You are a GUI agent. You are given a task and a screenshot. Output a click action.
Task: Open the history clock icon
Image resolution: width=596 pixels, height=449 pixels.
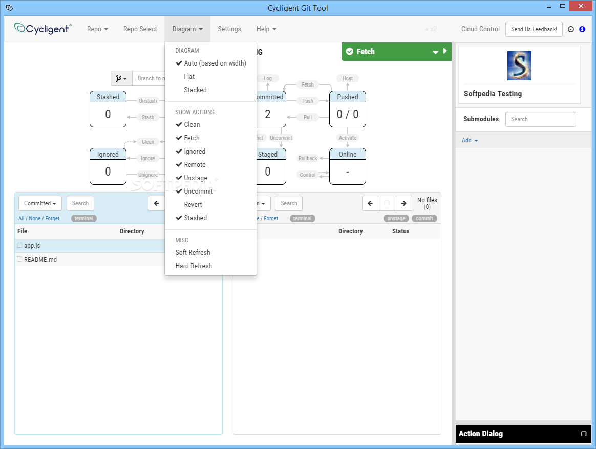(x=570, y=29)
